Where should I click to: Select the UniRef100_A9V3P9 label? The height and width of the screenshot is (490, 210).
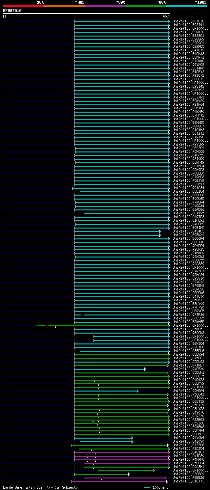click(188, 144)
